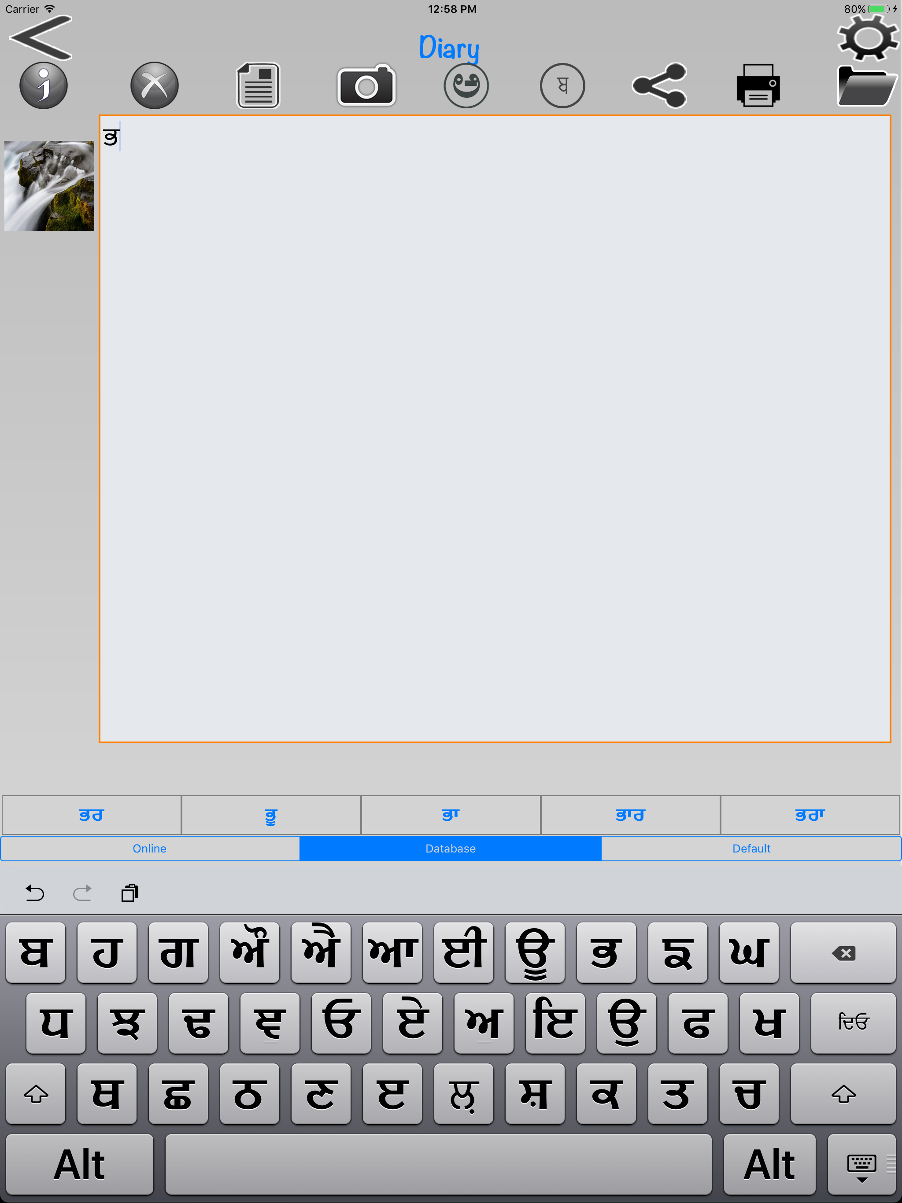
Task: Choose suggestion ਭਾ
Action: [x=451, y=815]
